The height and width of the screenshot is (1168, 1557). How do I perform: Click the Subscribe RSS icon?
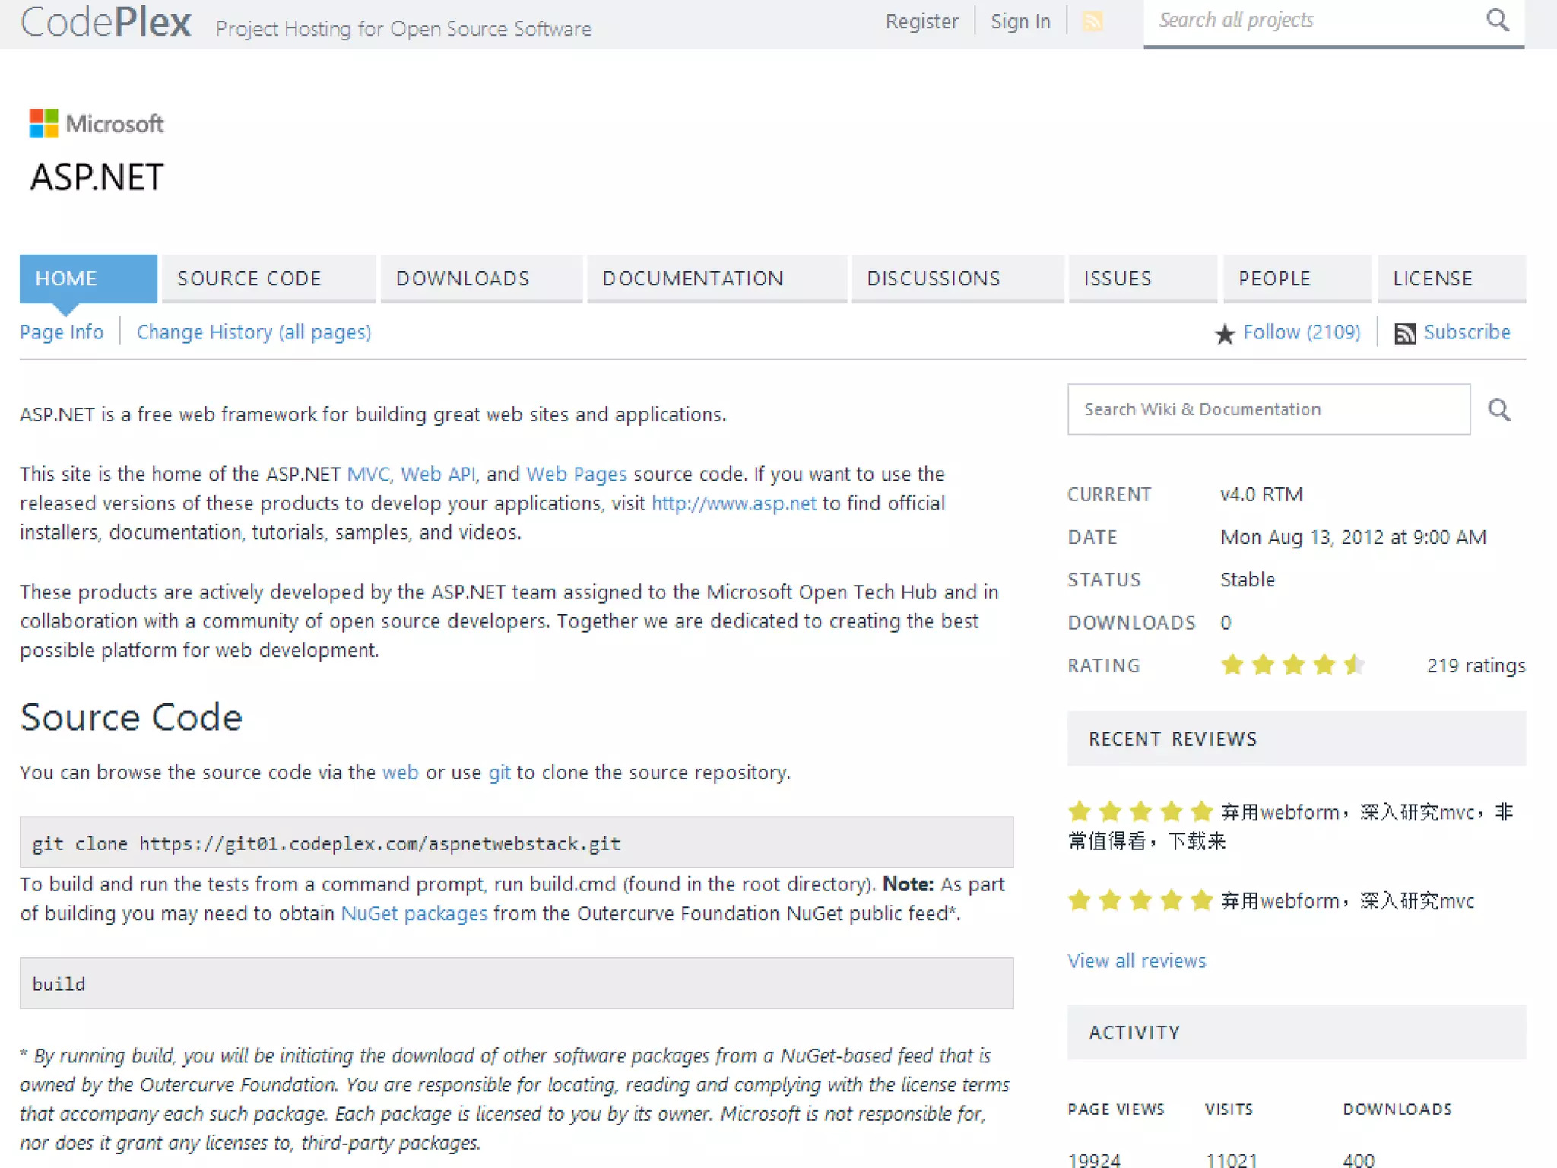tap(1404, 334)
